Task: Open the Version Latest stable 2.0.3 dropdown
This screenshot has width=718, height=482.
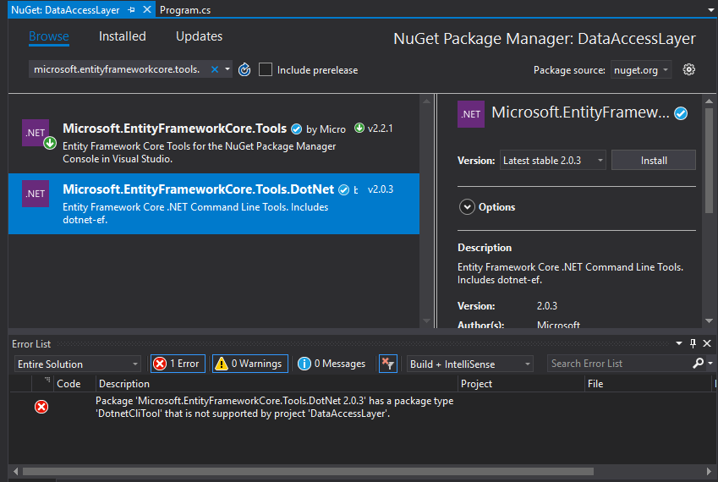Action: [x=552, y=160]
